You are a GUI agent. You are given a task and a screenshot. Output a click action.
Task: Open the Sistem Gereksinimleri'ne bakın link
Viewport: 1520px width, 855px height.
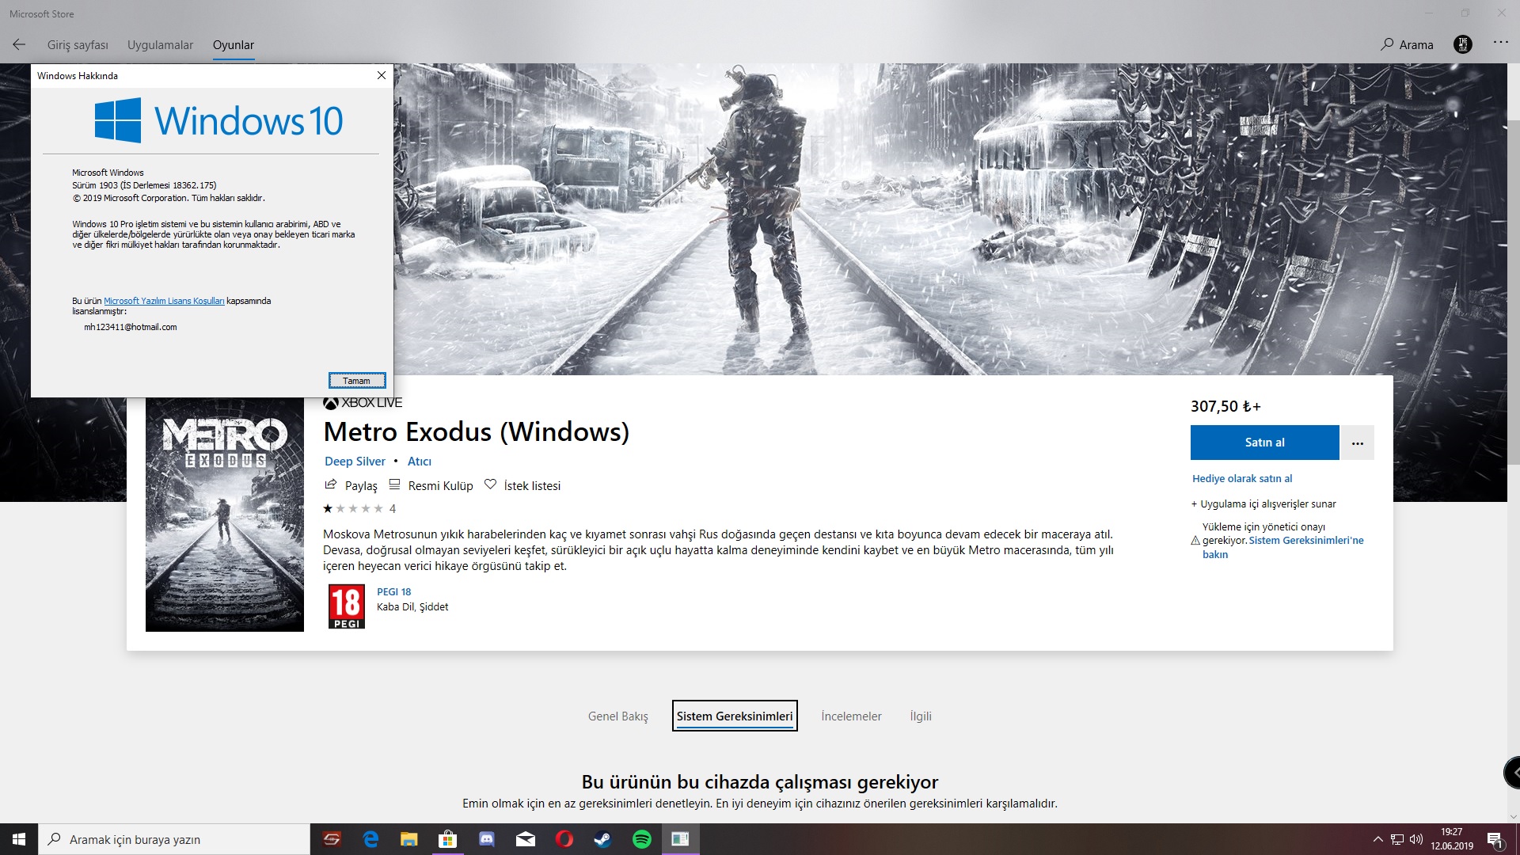(1282, 547)
